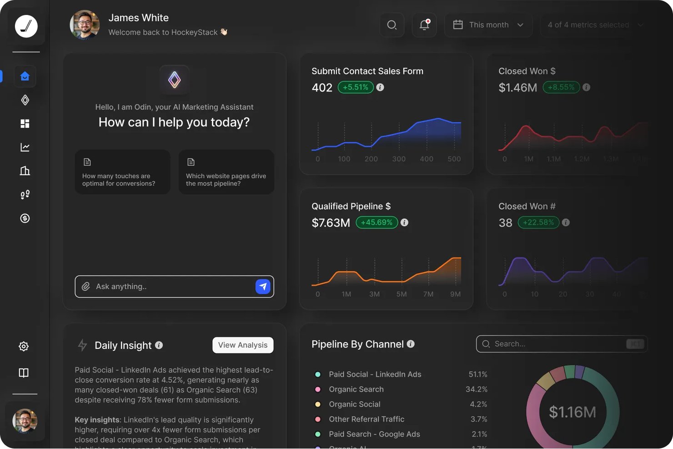Open the dollar coin icon in sidebar
Image resolution: width=673 pixels, height=449 pixels.
click(25, 218)
